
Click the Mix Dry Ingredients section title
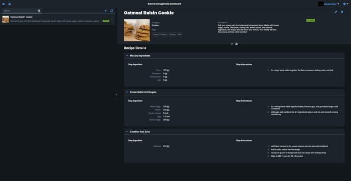[x=140, y=56]
